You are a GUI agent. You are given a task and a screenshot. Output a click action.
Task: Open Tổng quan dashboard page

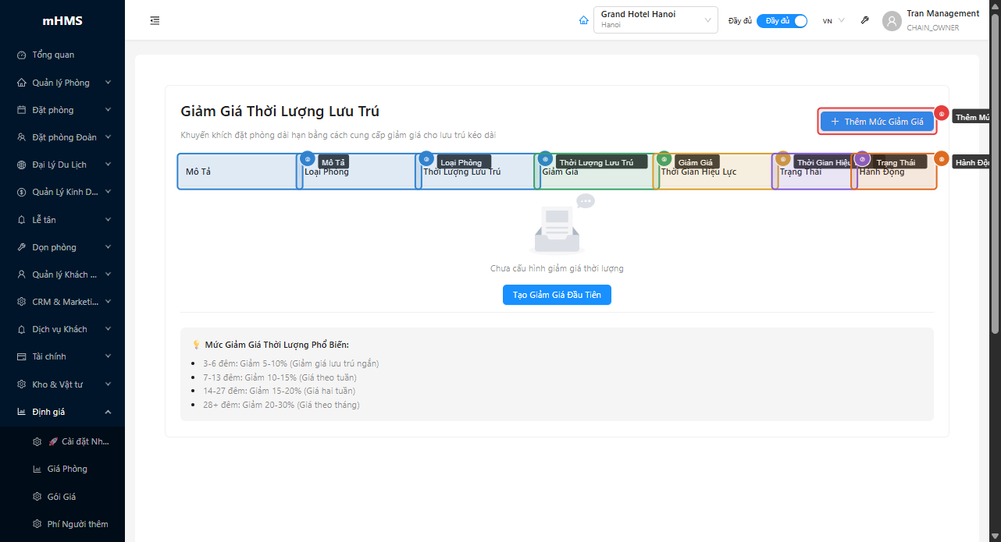pyautogui.click(x=53, y=55)
